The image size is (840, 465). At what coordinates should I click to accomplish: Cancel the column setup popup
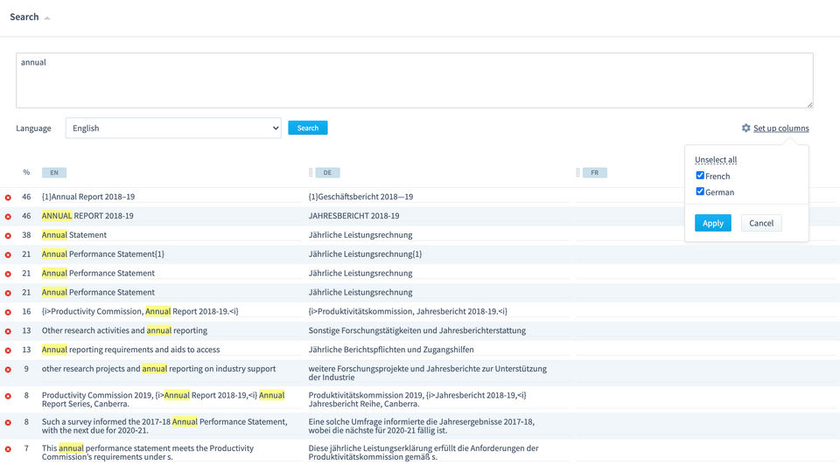coord(760,223)
